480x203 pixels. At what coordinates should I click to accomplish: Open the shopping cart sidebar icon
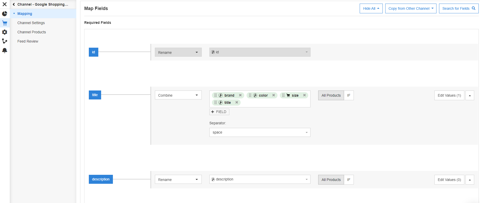(x=5, y=23)
